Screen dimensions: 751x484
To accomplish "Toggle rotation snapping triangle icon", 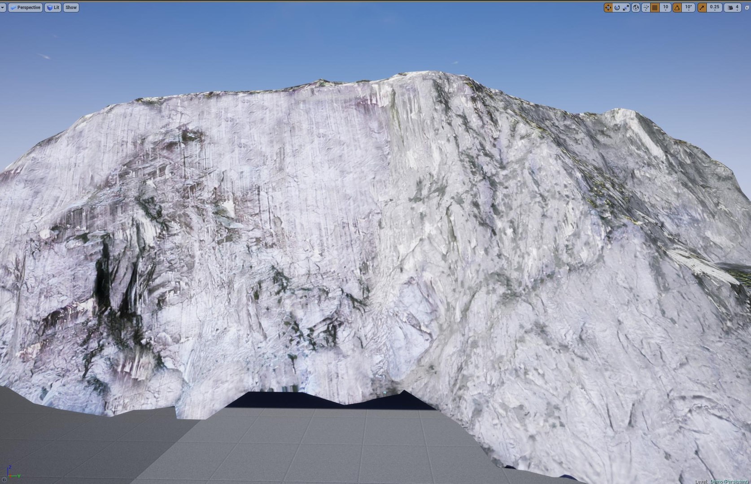I will click(677, 7).
